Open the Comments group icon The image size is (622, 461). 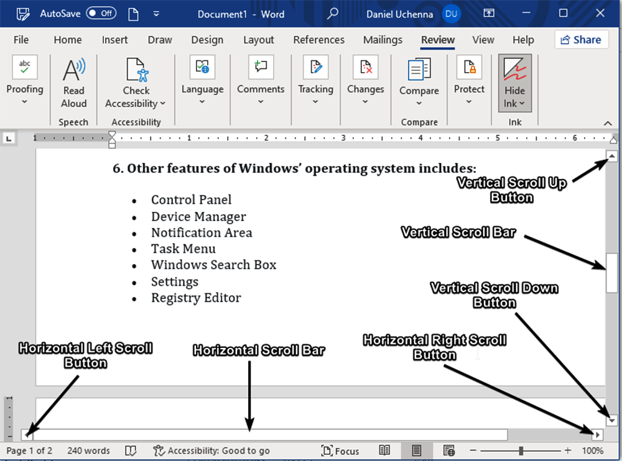pos(261,68)
